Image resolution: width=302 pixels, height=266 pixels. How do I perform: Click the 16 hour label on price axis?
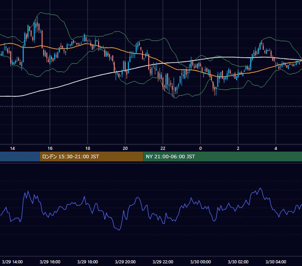pos(50,149)
